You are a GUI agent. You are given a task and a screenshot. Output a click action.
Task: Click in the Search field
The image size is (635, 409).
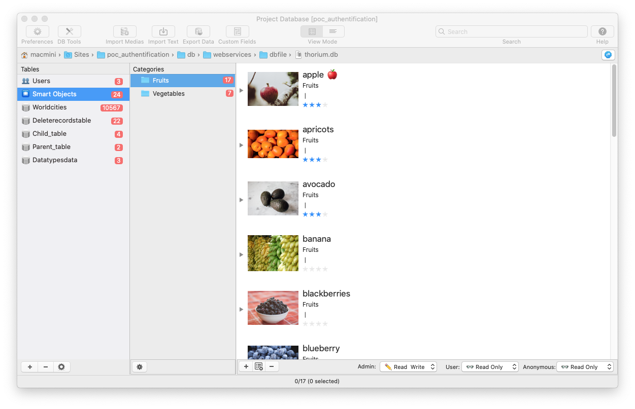tap(513, 31)
